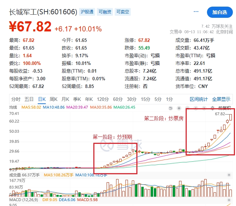Click the 成交量 66.41万手 value
236x206 pixels.
(x=204, y=40)
